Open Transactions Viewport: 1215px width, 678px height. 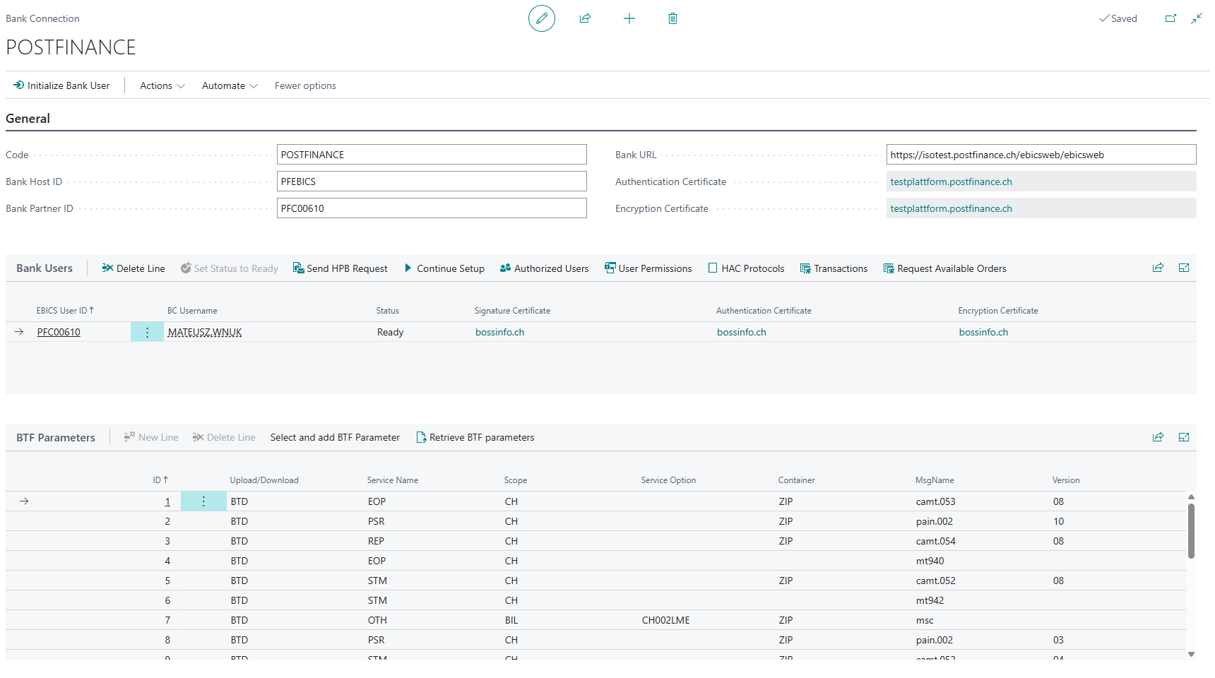click(834, 268)
